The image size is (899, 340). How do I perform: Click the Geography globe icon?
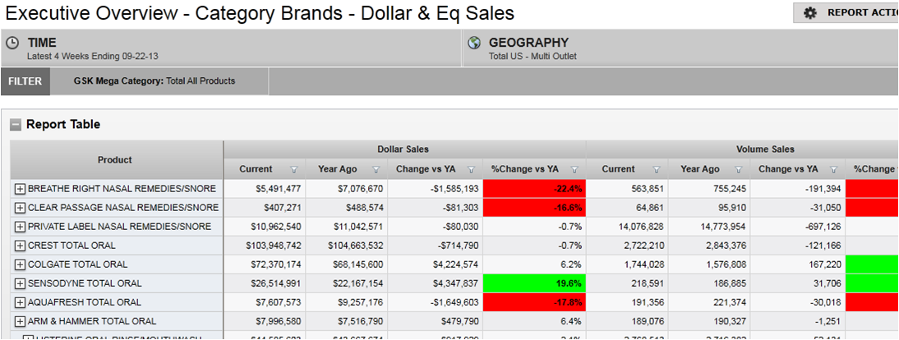click(474, 44)
